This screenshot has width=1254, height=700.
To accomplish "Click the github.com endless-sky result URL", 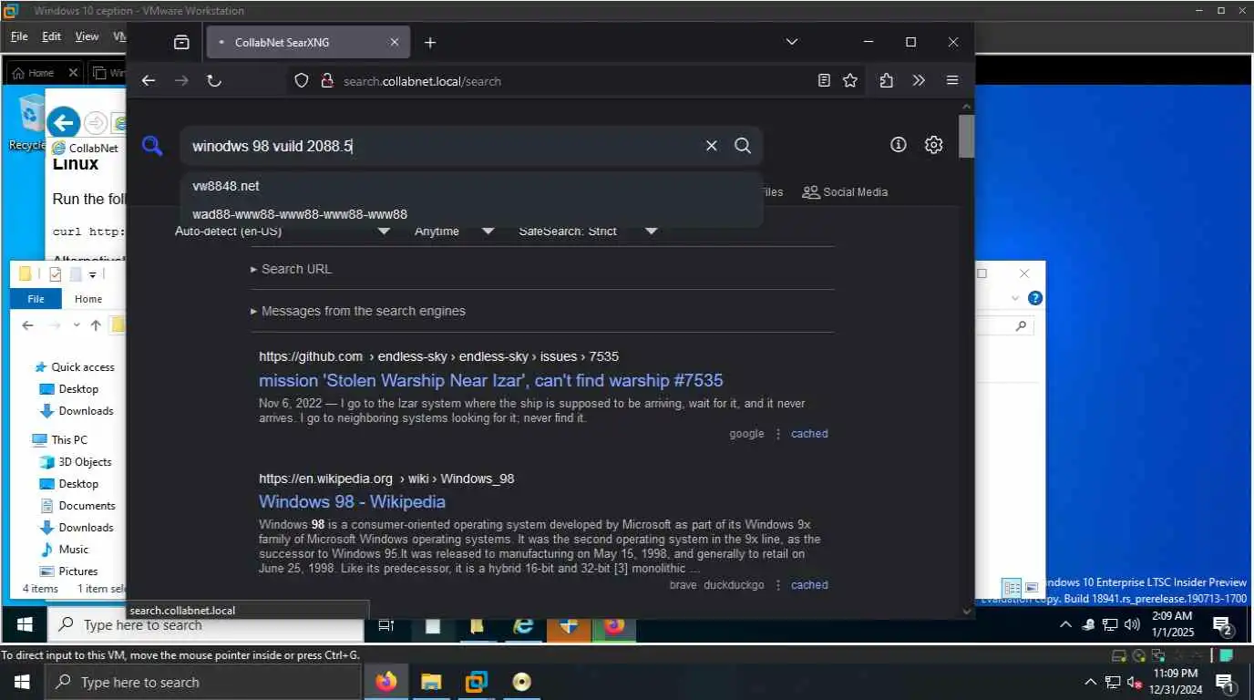I will coord(438,356).
